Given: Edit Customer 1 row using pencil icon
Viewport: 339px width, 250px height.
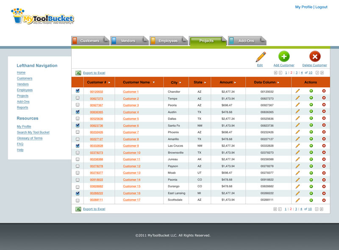Looking at the screenshot, I should [297, 92].
